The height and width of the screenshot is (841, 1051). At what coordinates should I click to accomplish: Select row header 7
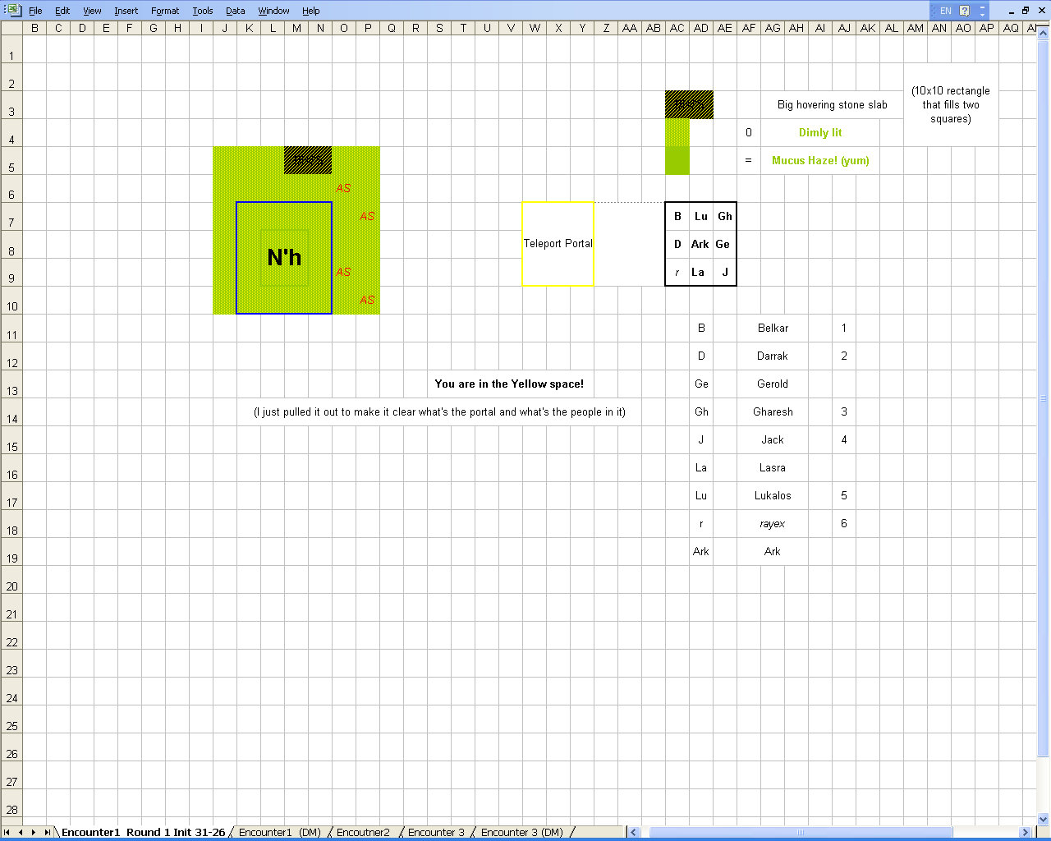tap(11, 216)
